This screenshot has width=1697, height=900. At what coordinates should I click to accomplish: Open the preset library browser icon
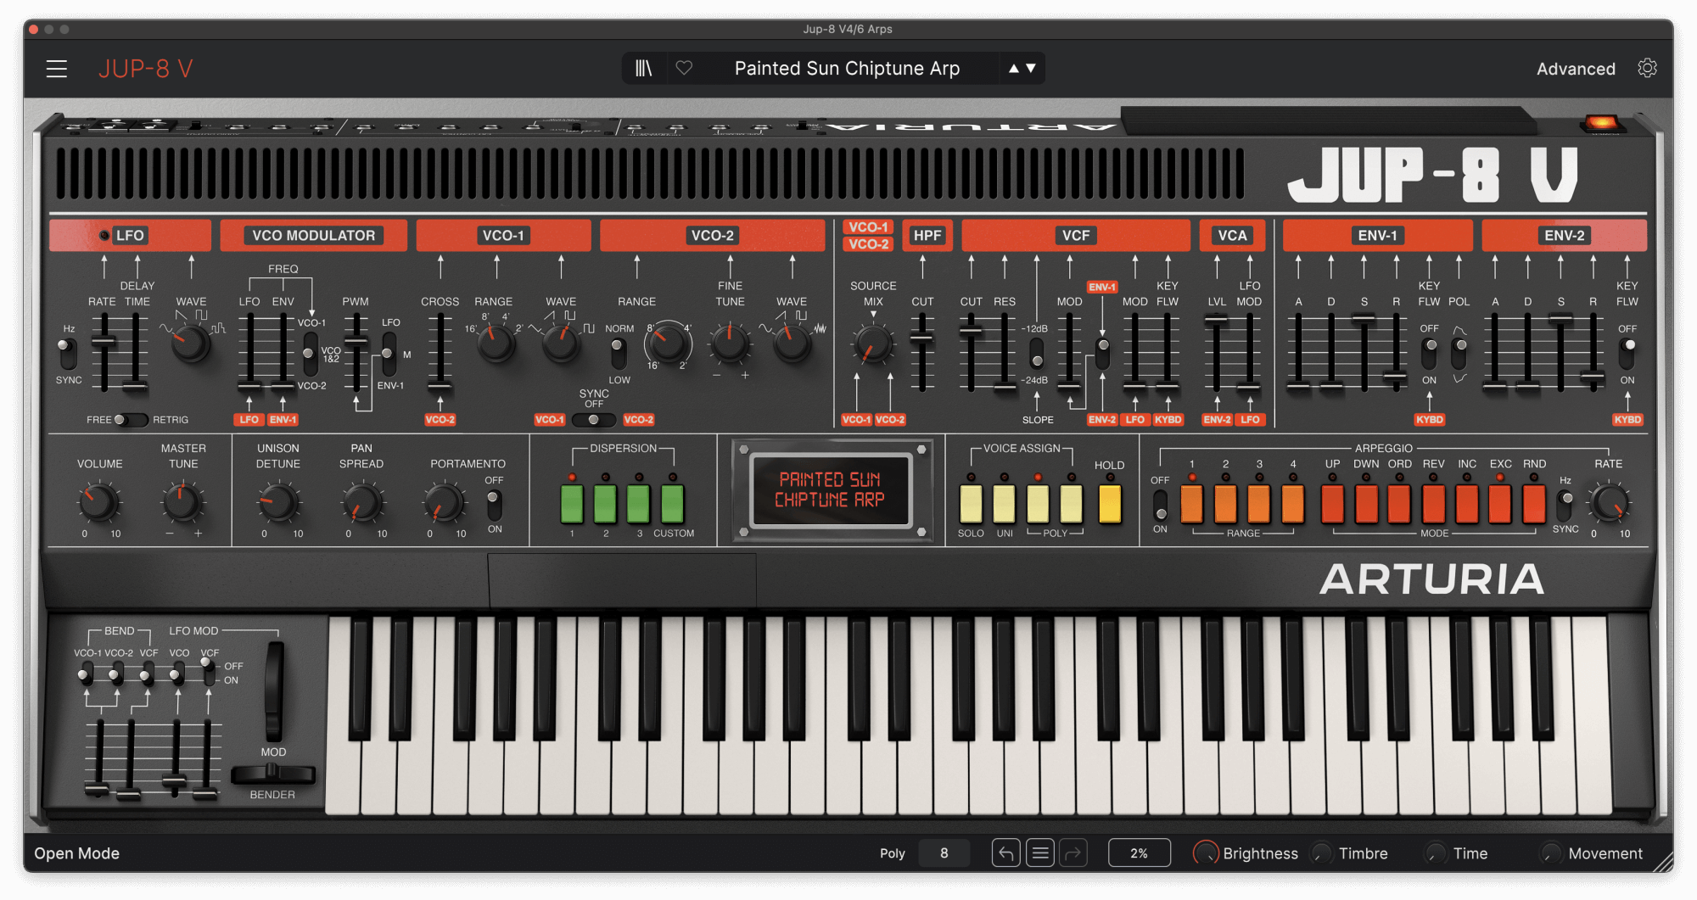click(x=644, y=68)
